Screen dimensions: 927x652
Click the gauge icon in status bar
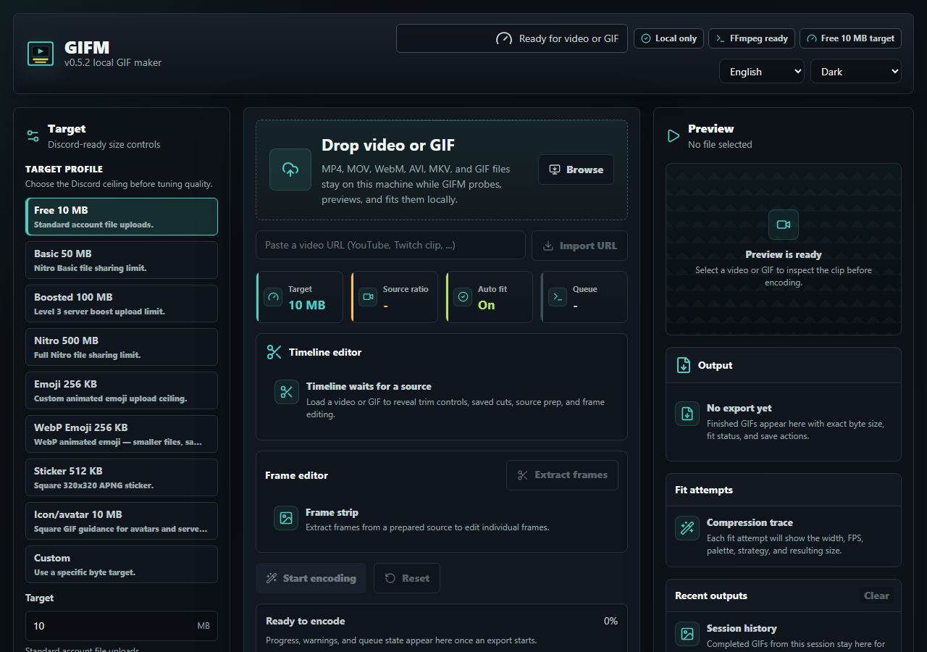(x=503, y=38)
